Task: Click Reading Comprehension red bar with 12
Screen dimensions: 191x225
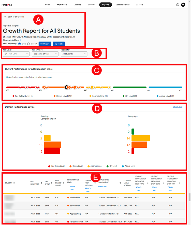Action: (x=52, y=151)
